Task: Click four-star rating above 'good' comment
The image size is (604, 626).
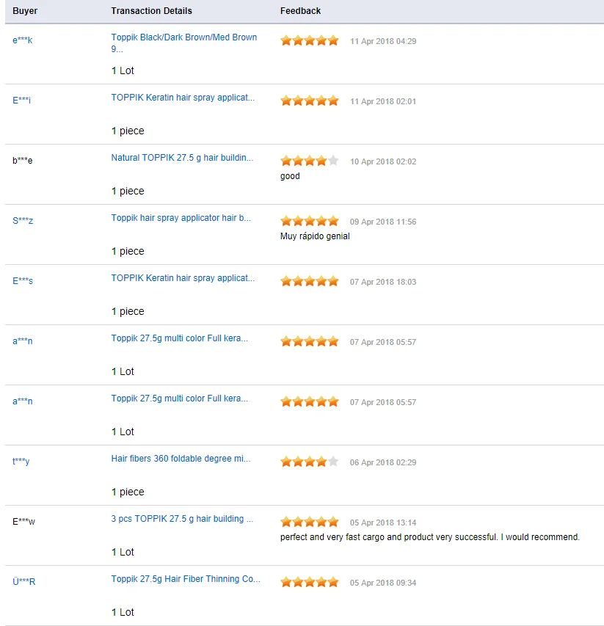Action: point(310,161)
